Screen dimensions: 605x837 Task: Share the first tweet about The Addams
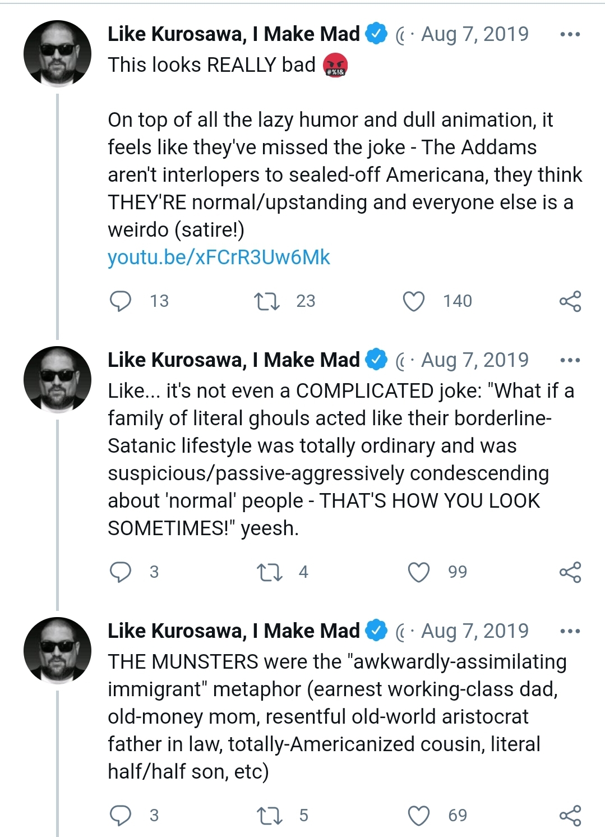click(x=570, y=301)
